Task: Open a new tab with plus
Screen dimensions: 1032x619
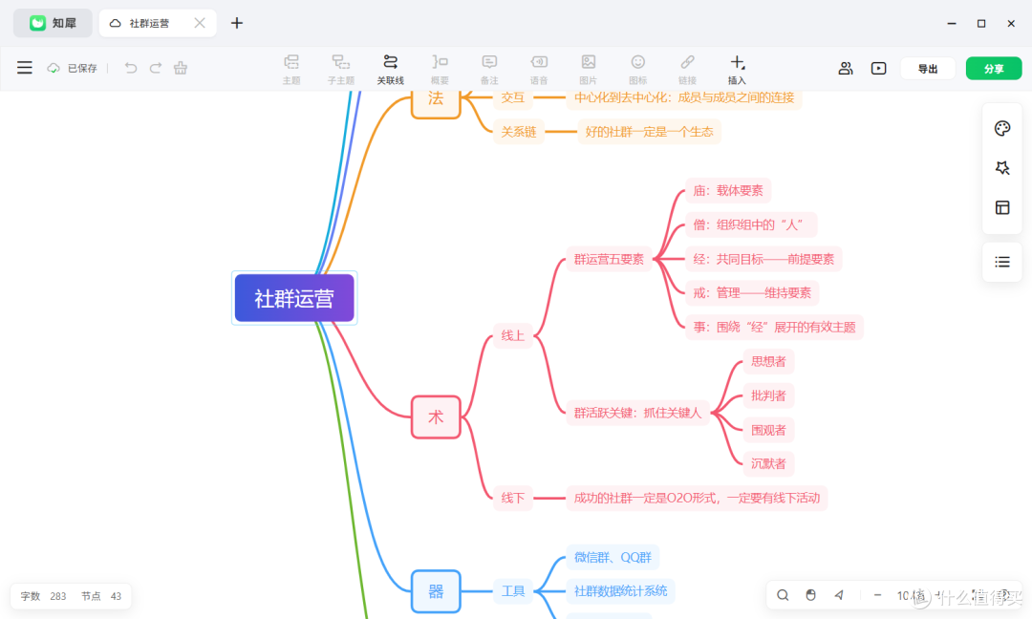Action: [x=237, y=23]
